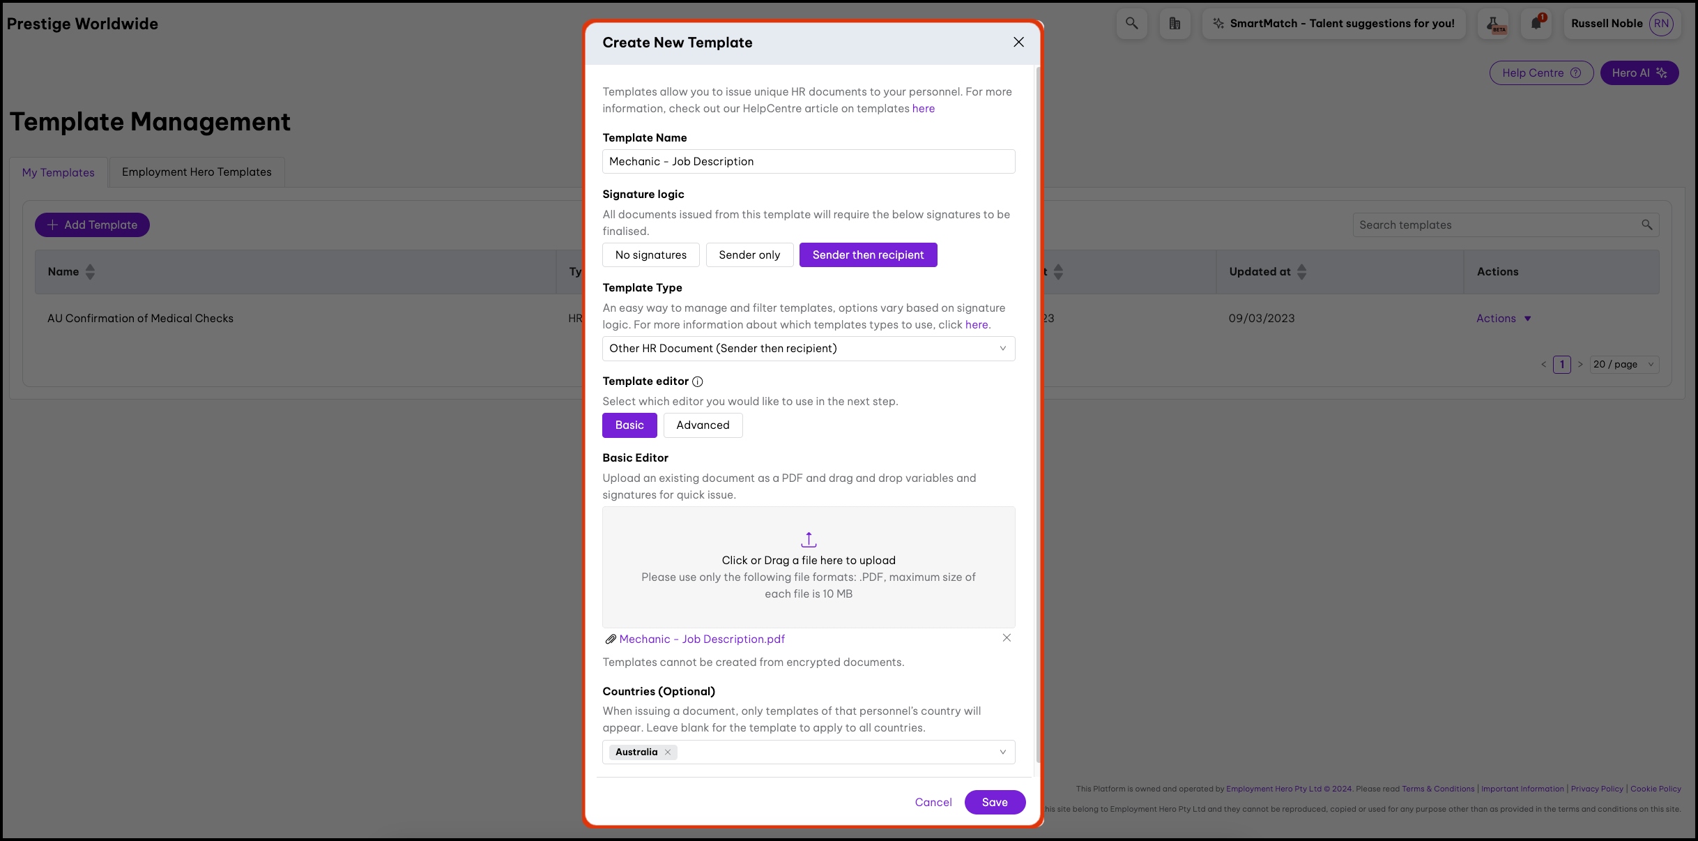Expand the Template Type dropdown
Viewport: 1698px width, 841px height.
(x=1002, y=349)
